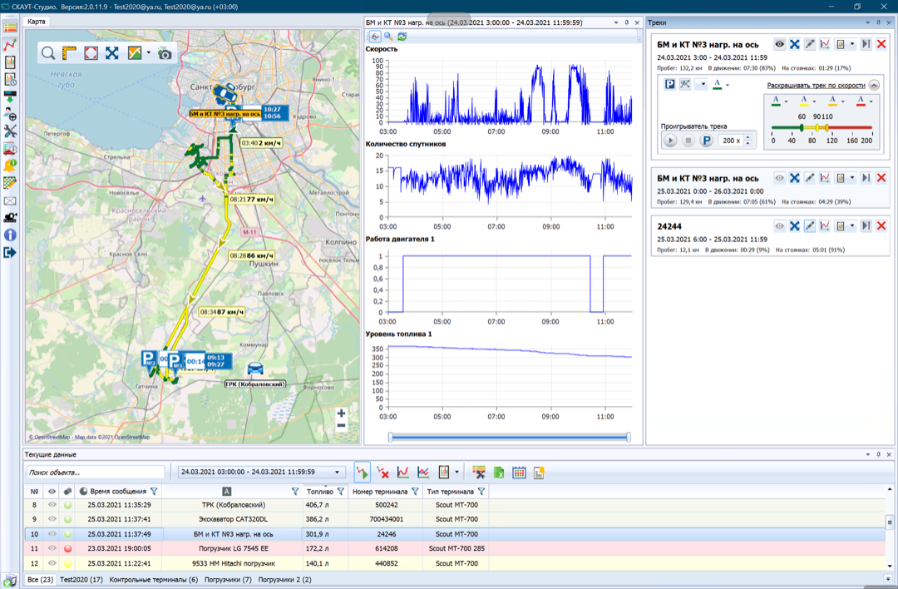Click the chart icon in first track card
This screenshot has height=589, width=898.
coord(825,44)
